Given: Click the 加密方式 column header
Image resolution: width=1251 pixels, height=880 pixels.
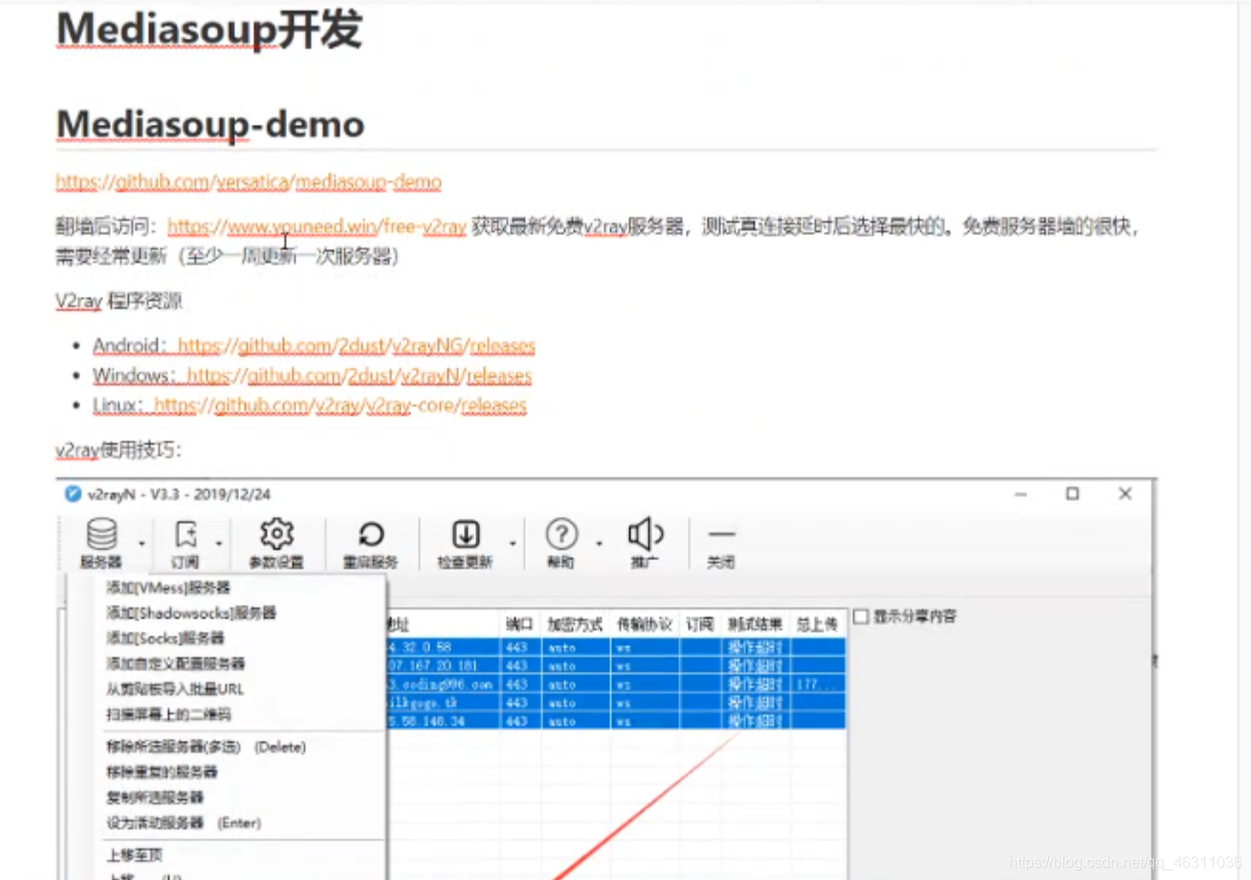Looking at the screenshot, I should [x=575, y=624].
